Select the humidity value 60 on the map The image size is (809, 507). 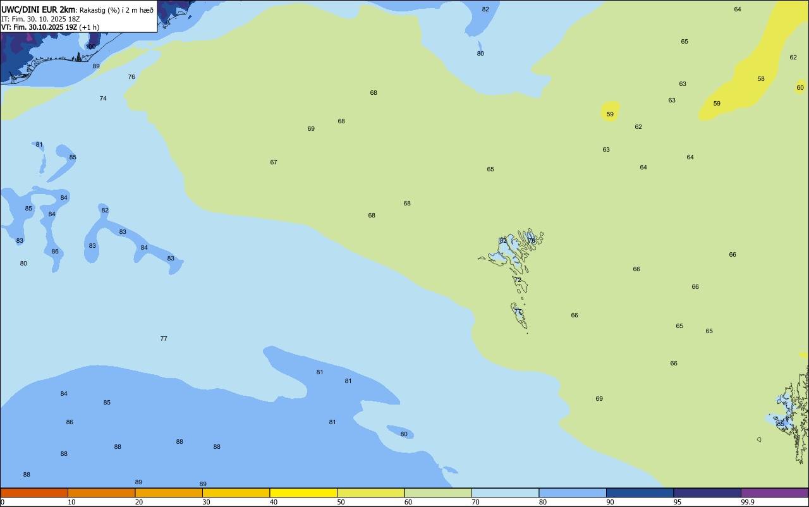pos(800,88)
